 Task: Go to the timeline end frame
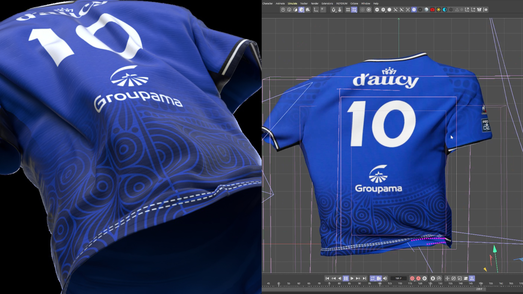(364, 278)
